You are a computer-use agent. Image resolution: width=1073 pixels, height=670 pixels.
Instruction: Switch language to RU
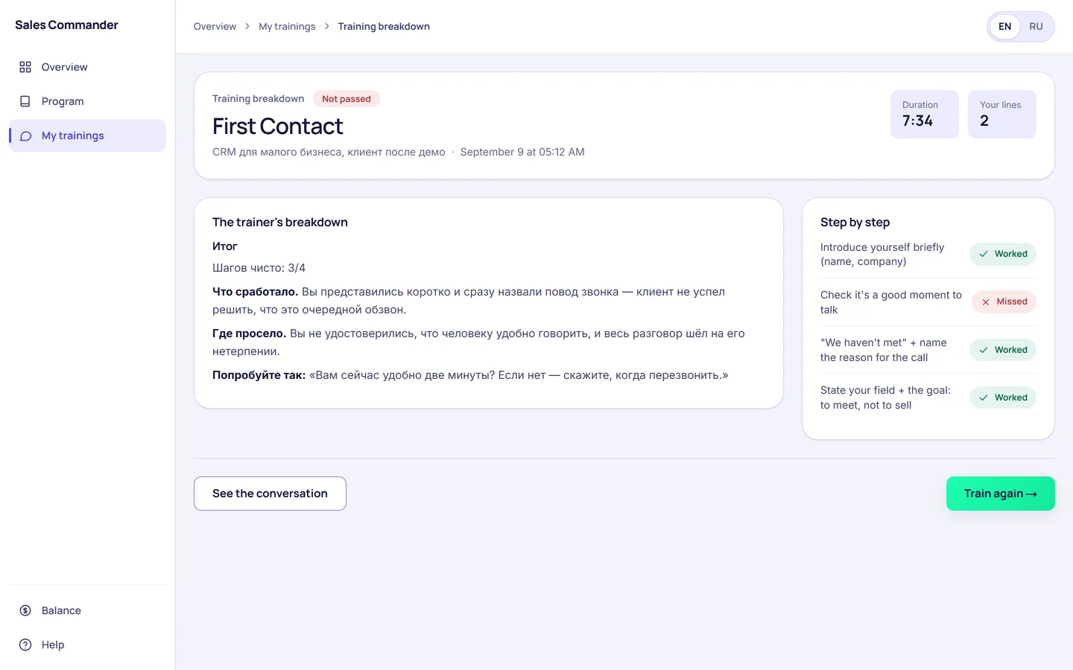coord(1036,27)
